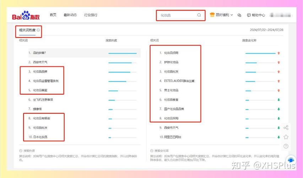Select keyword 化妆品有哪些
The image size is (303, 178).
(x=42, y=118)
